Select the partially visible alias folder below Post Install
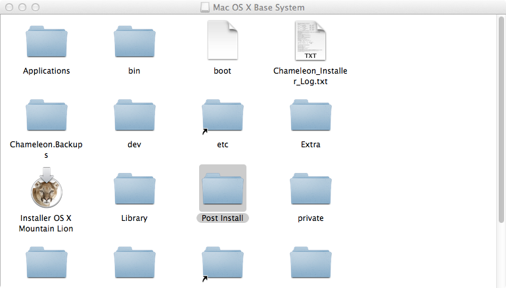 (222, 265)
